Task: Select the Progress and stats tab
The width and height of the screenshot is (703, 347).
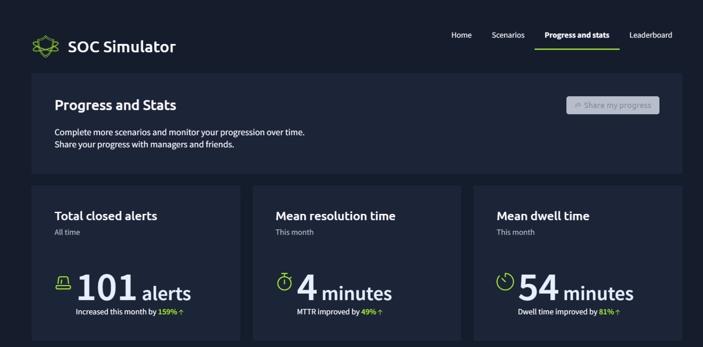Action: pos(577,35)
